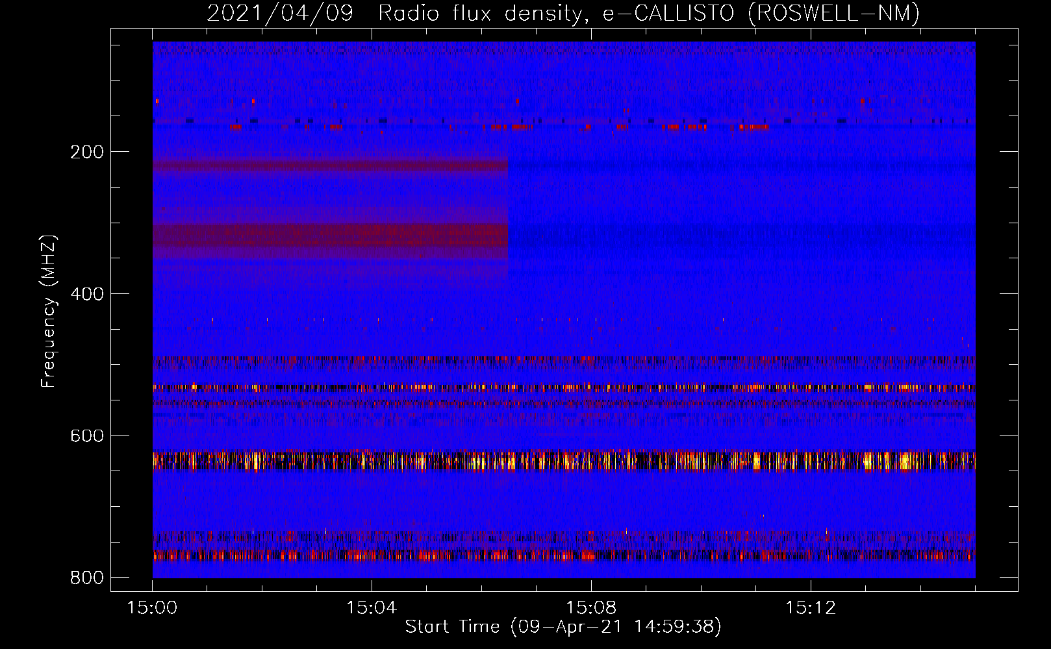Click the "800" frequency tick label
This screenshot has width=1051, height=649.
tap(87, 578)
